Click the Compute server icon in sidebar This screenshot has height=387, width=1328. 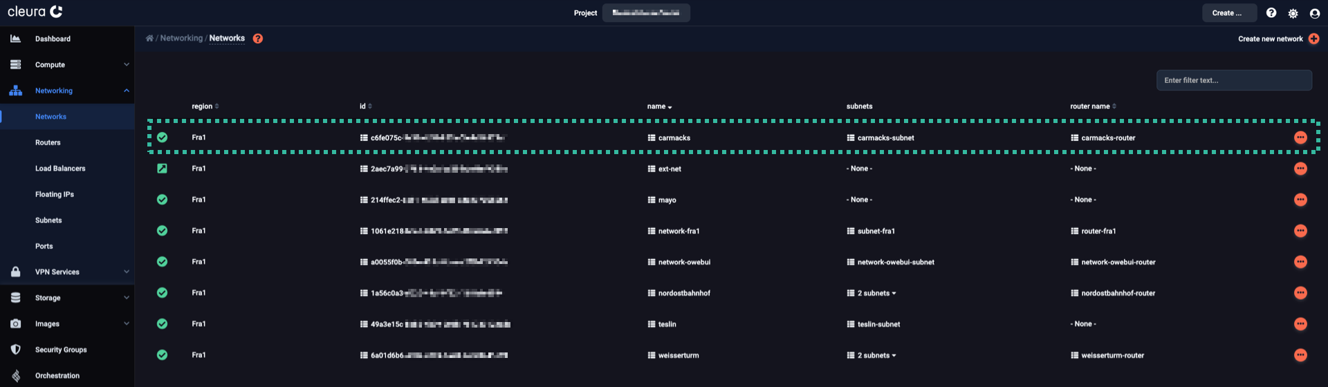tap(15, 65)
